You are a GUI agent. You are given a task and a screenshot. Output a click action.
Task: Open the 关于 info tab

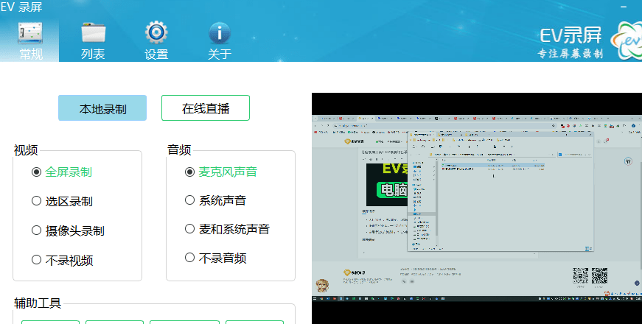click(220, 40)
